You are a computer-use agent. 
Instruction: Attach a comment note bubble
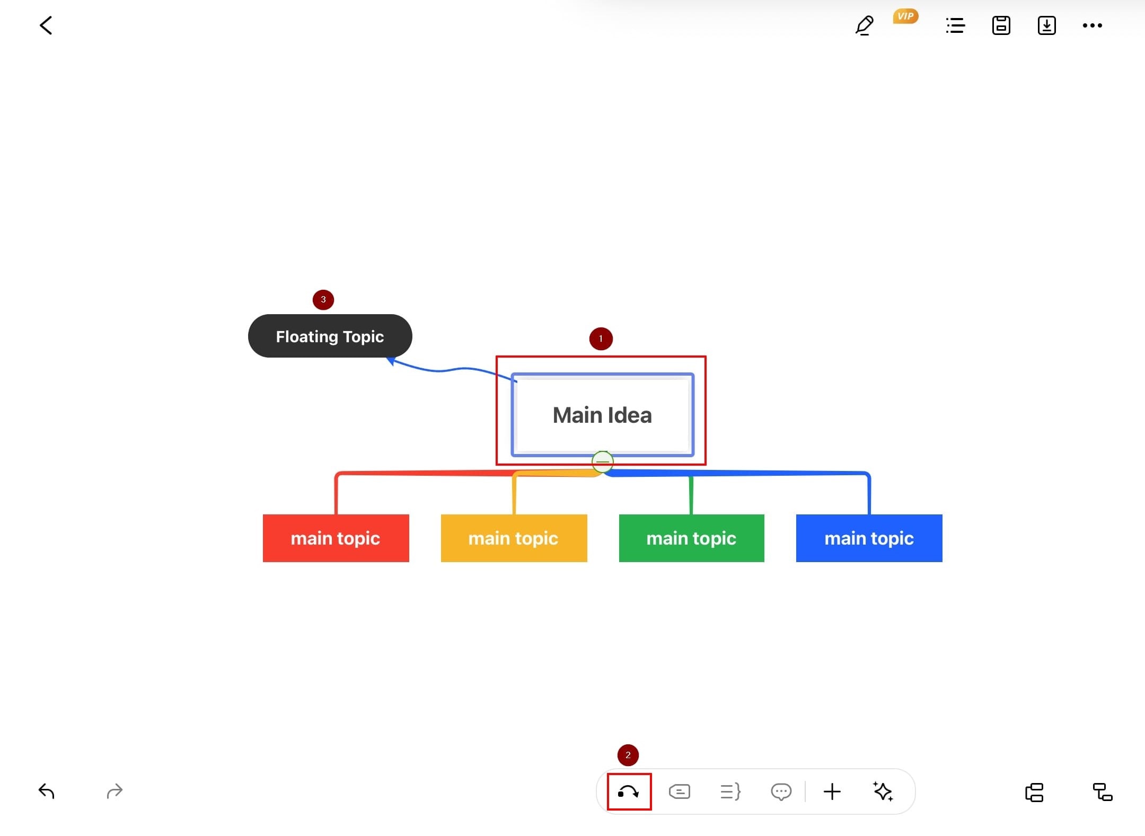781,792
